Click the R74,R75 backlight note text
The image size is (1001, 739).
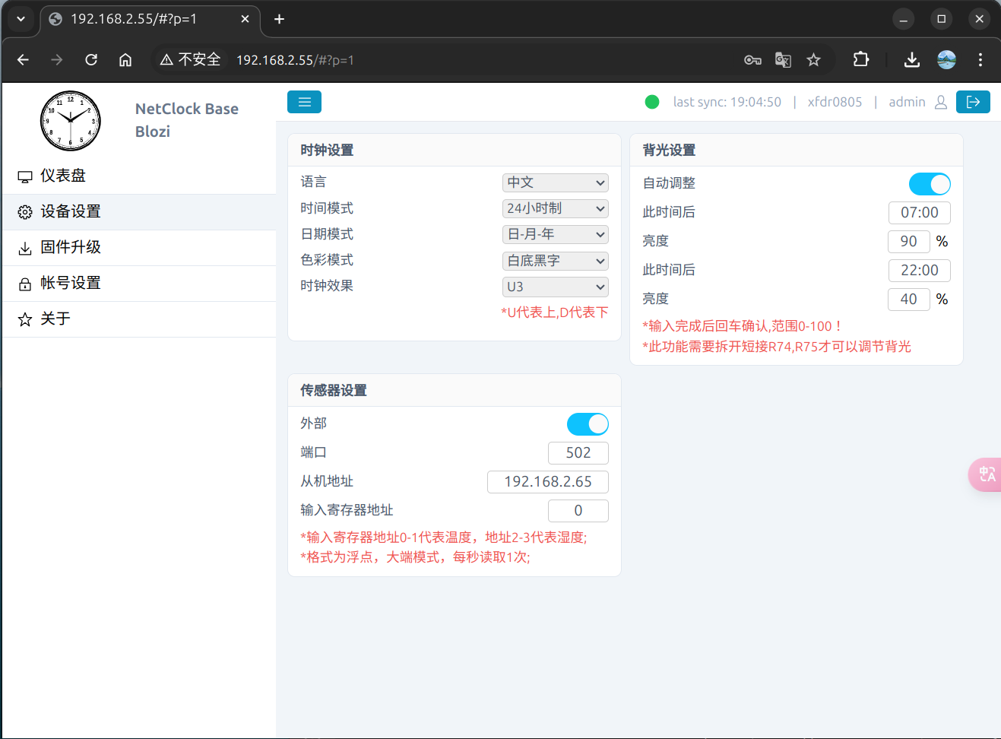777,347
